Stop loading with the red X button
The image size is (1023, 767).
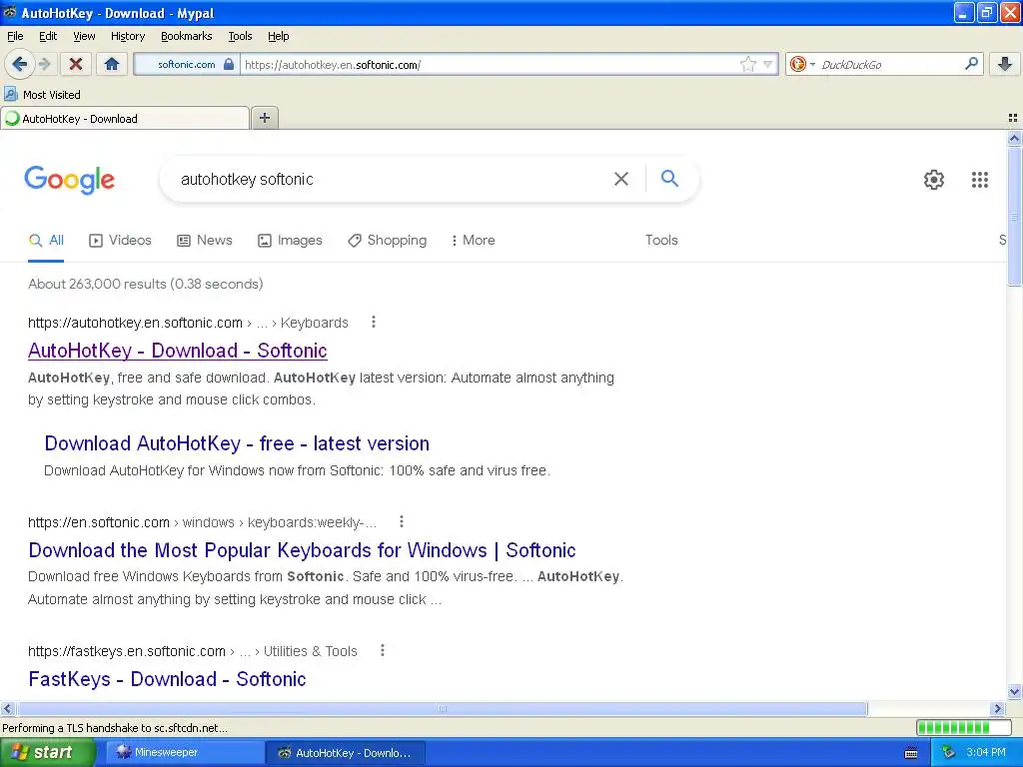(76, 64)
